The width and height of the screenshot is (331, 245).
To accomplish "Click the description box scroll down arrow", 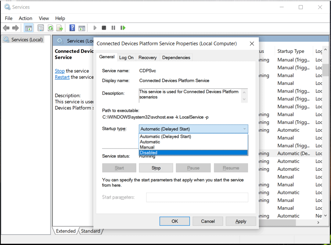I will point(244,99).
